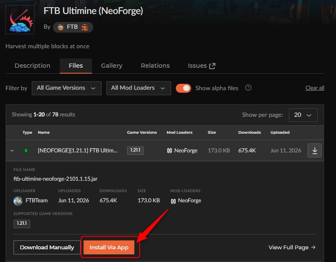The width and height of the screenshot is (336, 262).
Task: Click the Install Via App button
Action: (109, 248)
